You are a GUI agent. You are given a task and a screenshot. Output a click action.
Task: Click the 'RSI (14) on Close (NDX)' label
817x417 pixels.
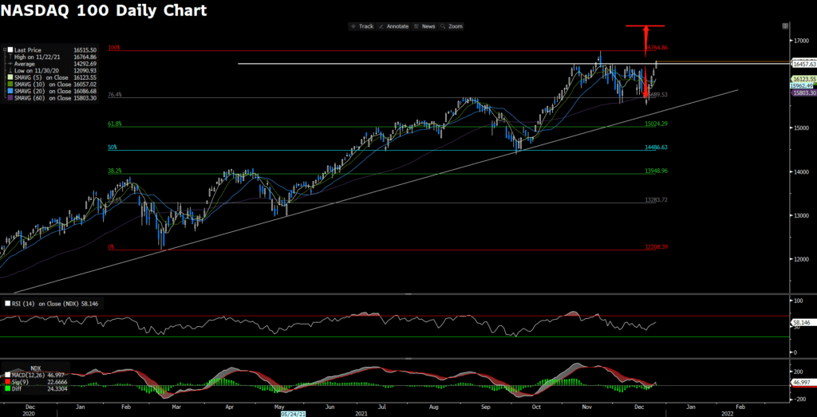(x=45, y=303)
